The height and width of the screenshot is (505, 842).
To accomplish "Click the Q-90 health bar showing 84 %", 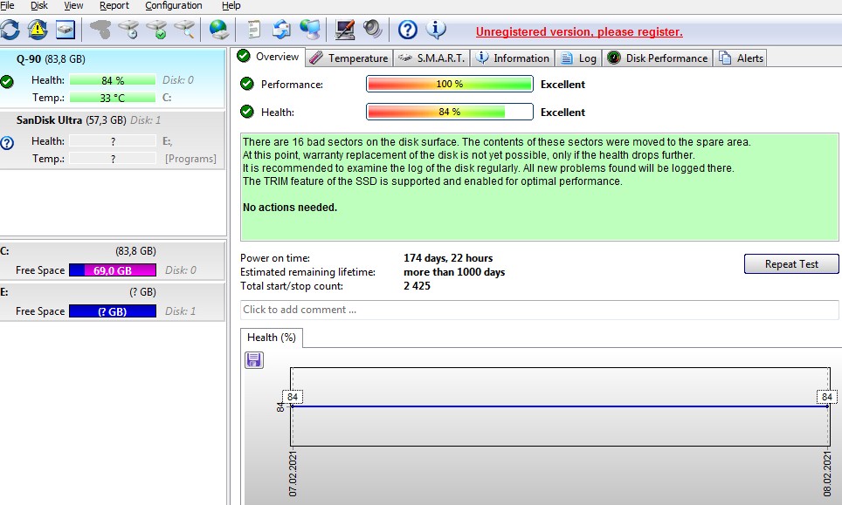I will (113, 80).
